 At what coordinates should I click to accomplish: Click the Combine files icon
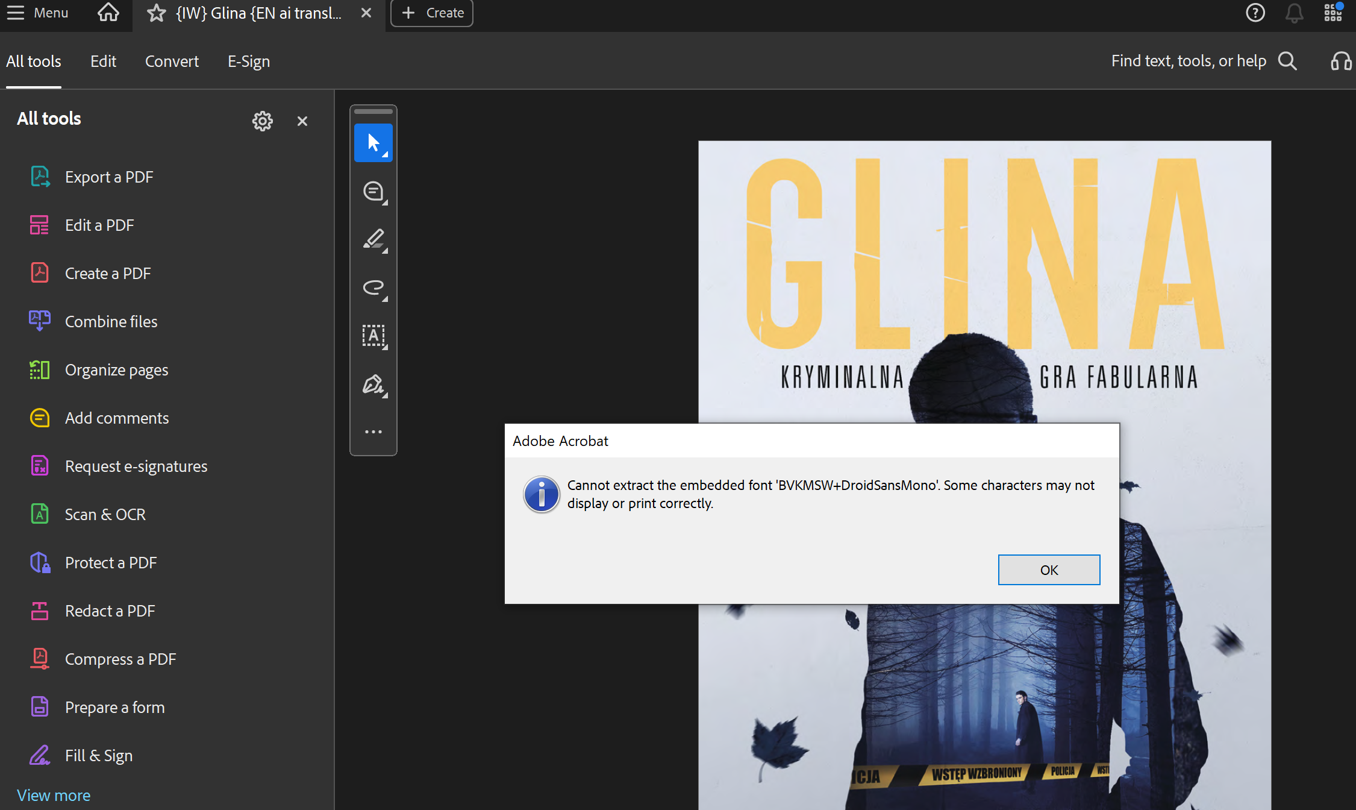coord(40,321)
